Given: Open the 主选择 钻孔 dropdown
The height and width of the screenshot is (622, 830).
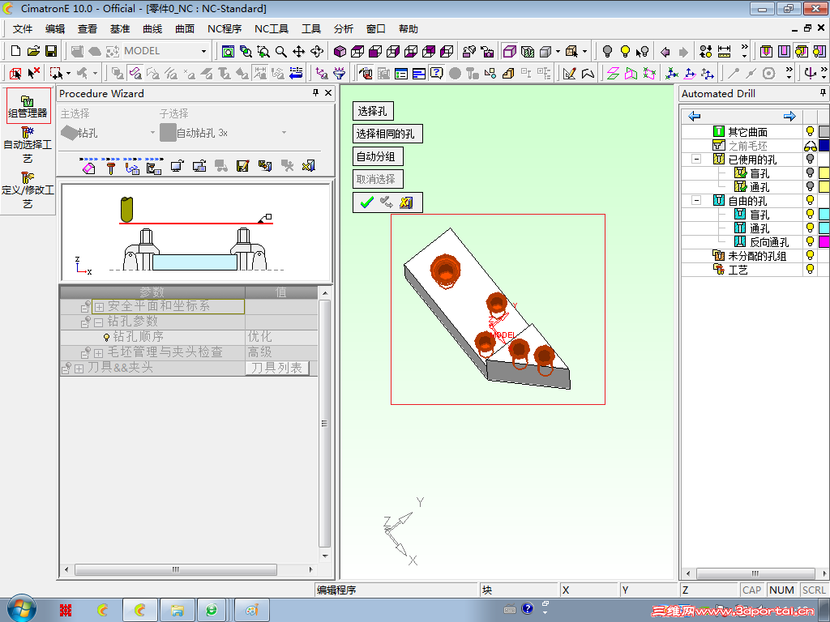Looking at the screenshot, I should 152,132.
